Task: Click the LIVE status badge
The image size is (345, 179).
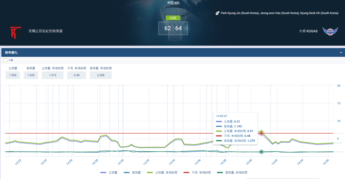Action: (173, 18)
